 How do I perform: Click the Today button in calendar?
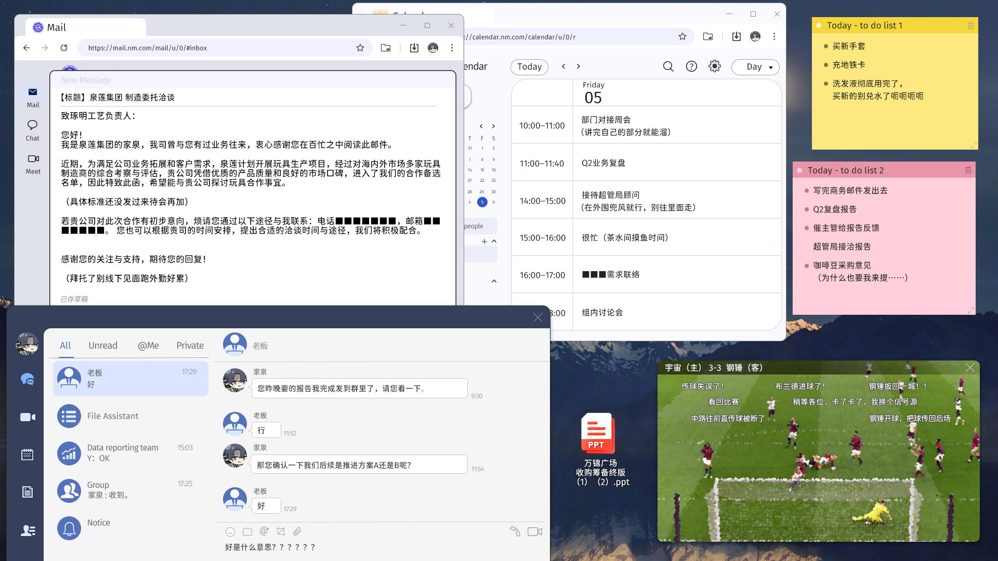coord(529,67)
